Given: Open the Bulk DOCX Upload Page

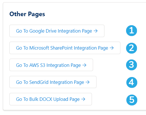Looking at the screenshot, I should pos(51,99).
